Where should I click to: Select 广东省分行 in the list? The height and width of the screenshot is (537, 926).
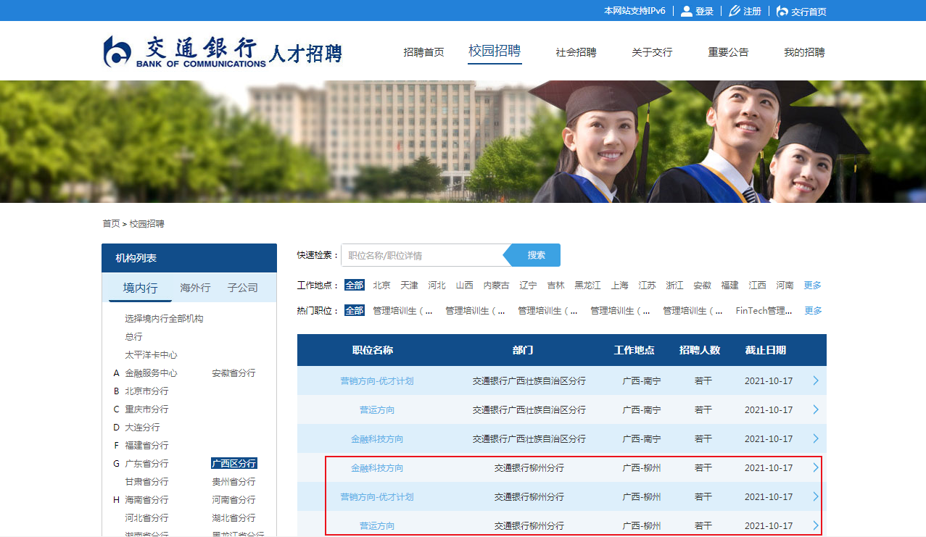[x=146, y=464]
